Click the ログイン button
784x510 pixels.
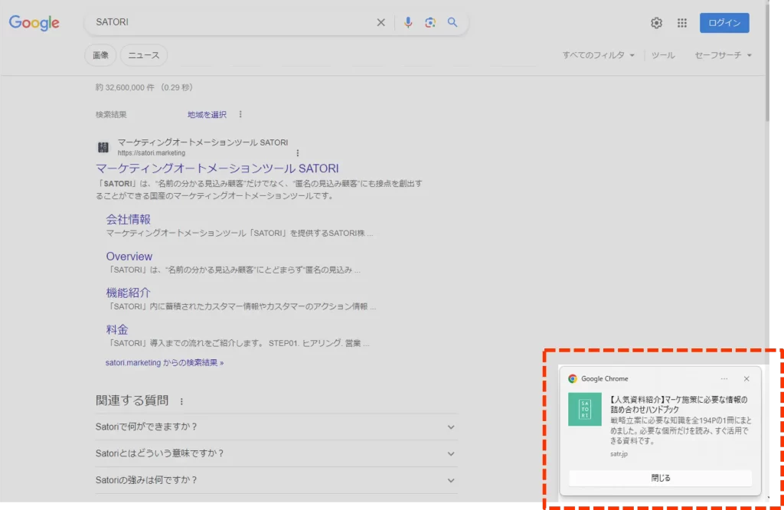724,22
